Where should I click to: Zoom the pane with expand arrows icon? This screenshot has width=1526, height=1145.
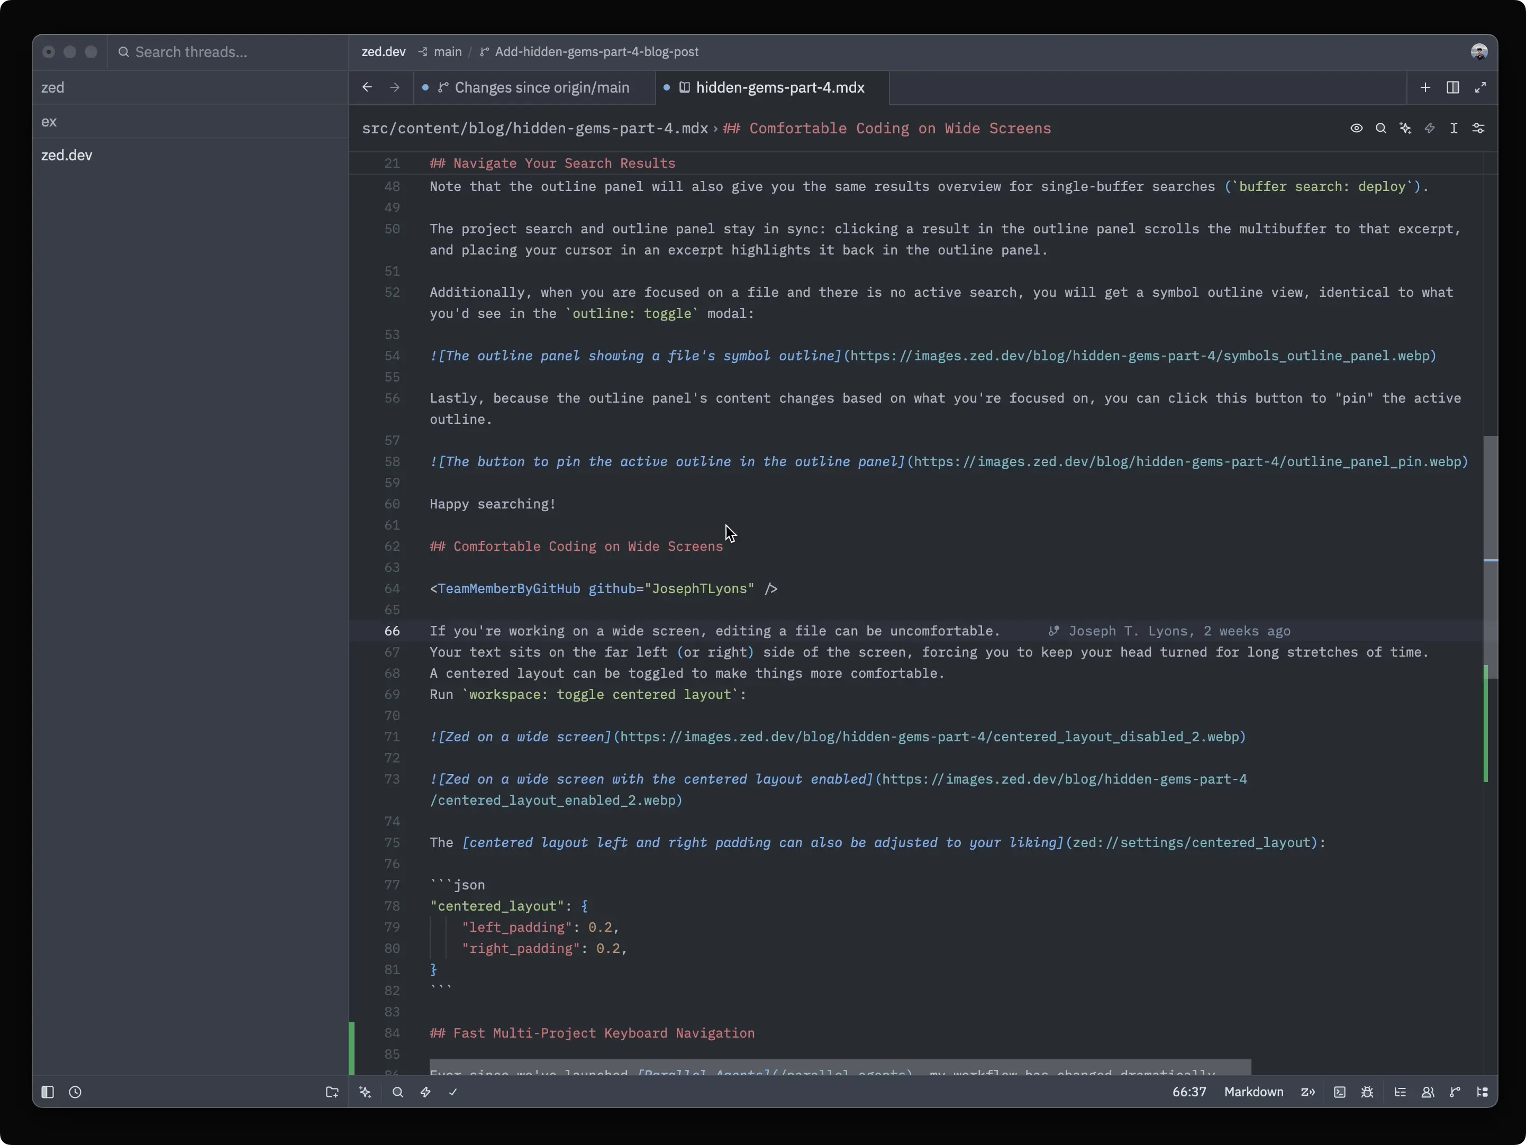(x=1480, y=88)
